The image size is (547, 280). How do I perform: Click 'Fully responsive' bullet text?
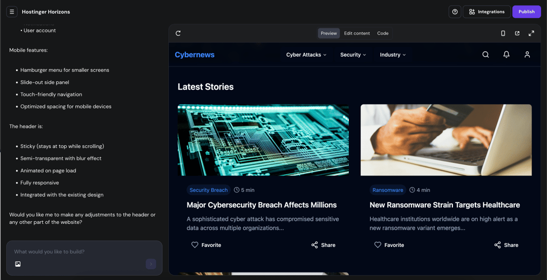click(x=40, y=183)
